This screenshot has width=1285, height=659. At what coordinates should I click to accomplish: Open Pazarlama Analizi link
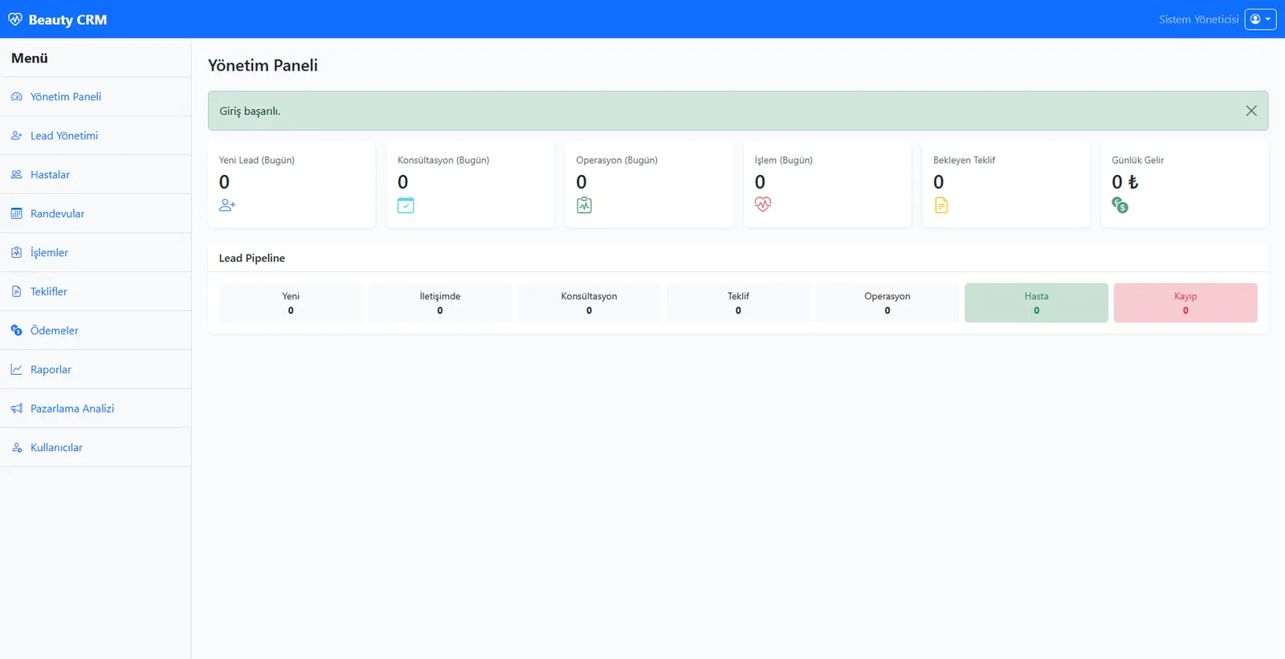tap(96, 409)
